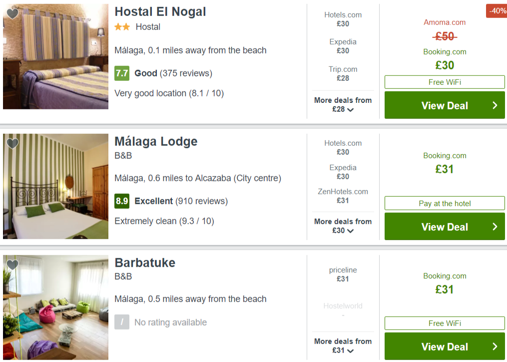Favorite Hostal El Nogal with heart icon
Image resolution: width=507 pixels, height=362 pixels.
coord(12,13)
